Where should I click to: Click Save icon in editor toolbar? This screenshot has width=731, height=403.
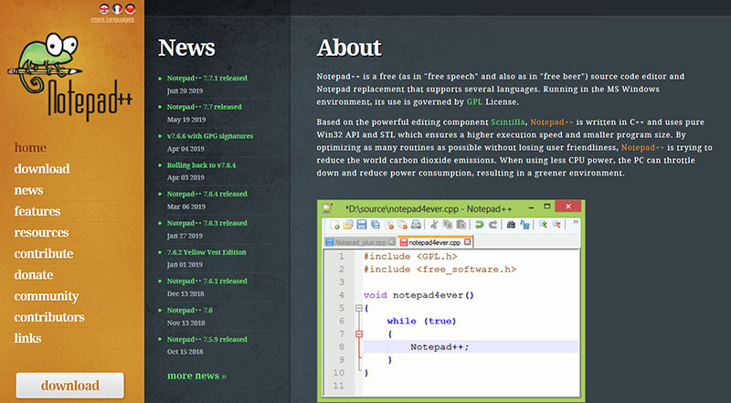pos(362,225)
